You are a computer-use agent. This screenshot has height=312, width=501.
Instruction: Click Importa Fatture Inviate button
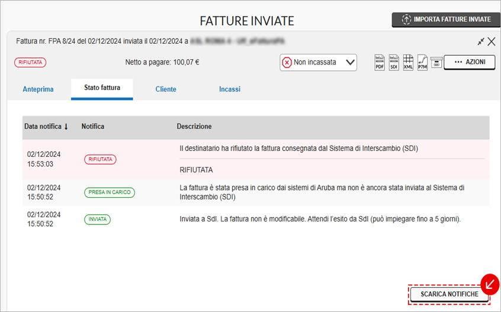click(x=446, y=20)
